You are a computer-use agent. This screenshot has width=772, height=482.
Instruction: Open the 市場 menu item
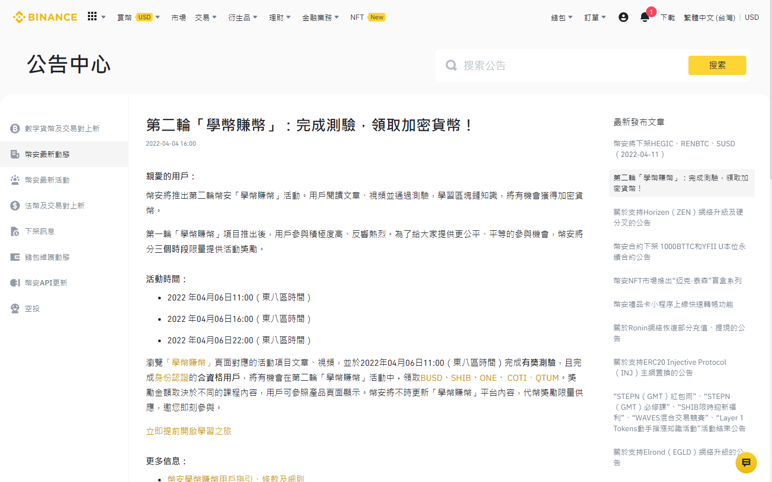[179, 17]
